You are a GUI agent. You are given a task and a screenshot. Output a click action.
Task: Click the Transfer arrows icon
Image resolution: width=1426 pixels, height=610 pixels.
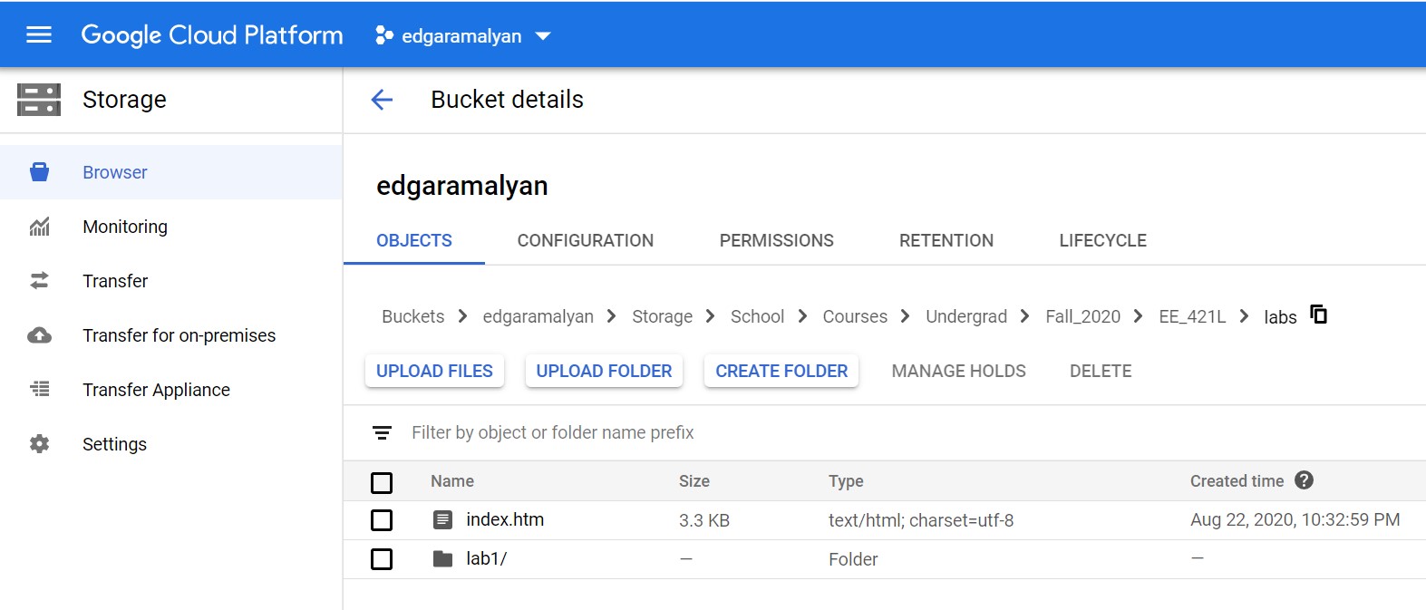pos(39,281)
